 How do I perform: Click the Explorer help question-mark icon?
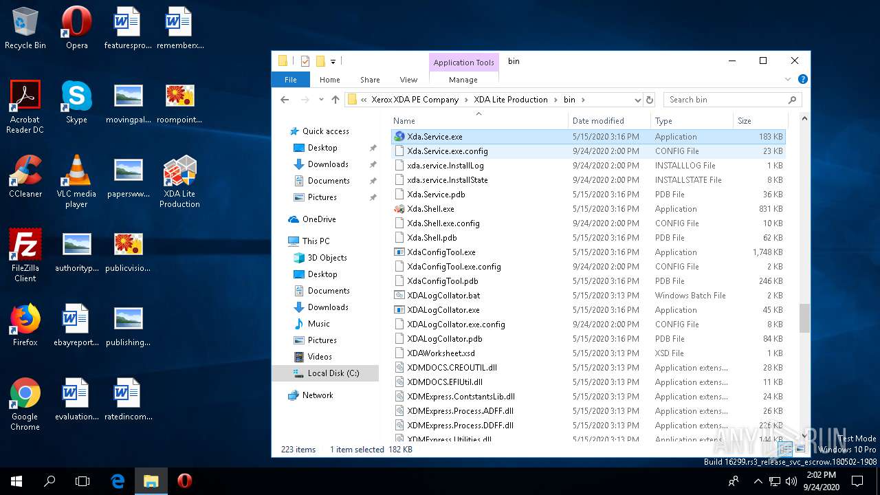(802, 80)
